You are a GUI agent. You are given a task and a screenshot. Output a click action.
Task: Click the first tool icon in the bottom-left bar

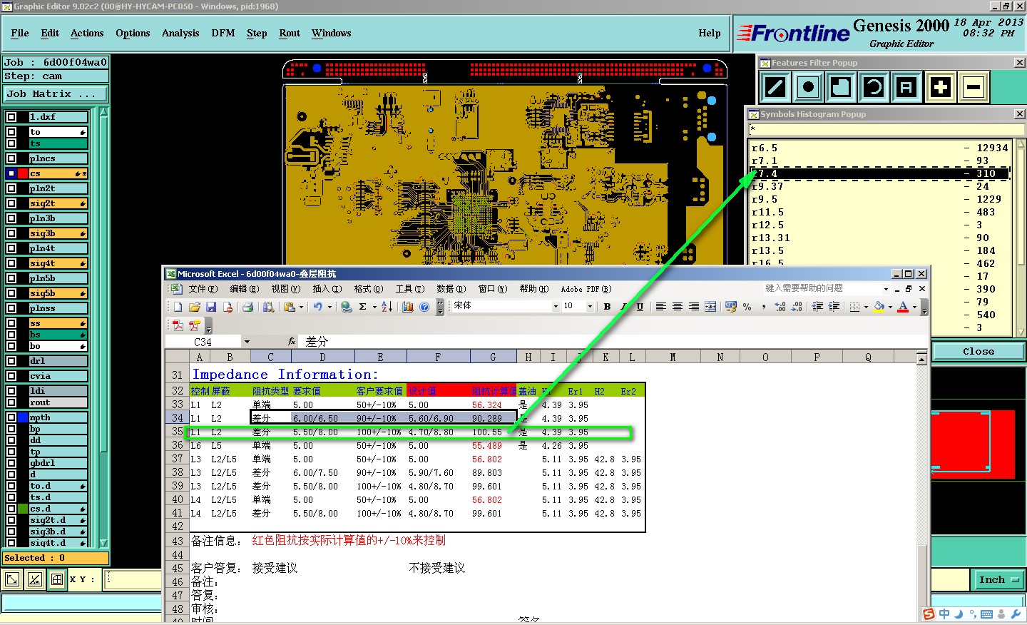point(12,579)
